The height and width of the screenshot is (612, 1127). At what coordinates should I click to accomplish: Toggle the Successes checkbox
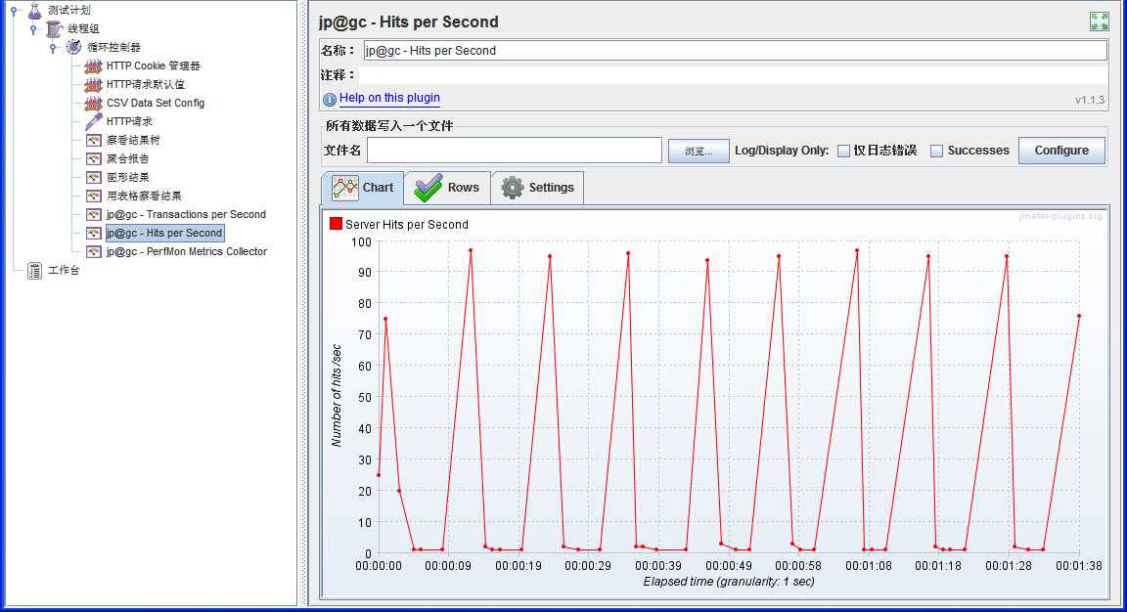tap(936, 151)
